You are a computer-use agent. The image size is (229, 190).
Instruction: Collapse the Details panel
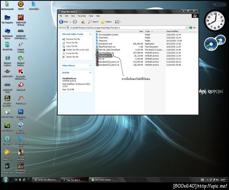pos(90,72)
